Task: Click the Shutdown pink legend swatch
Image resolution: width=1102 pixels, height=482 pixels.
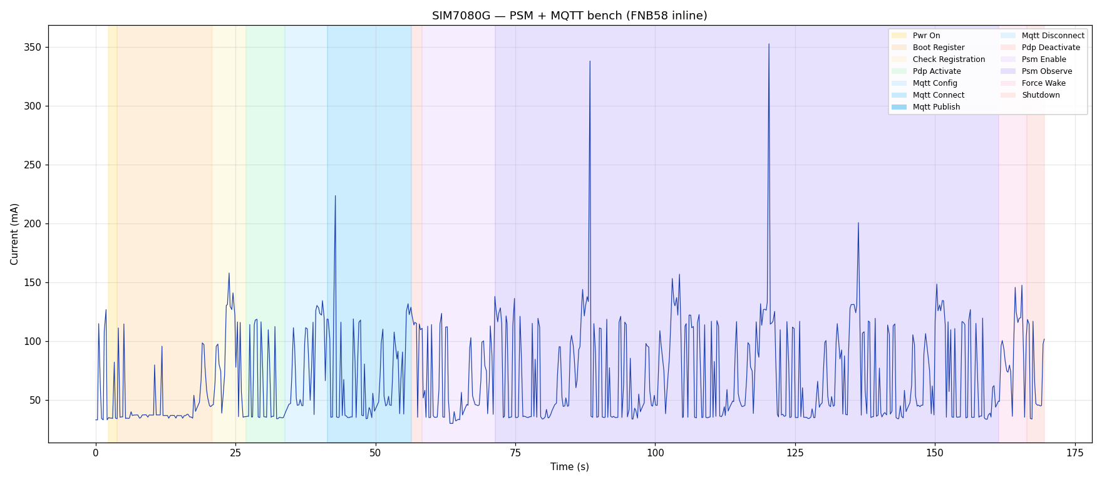Action: coord(1008,95)
